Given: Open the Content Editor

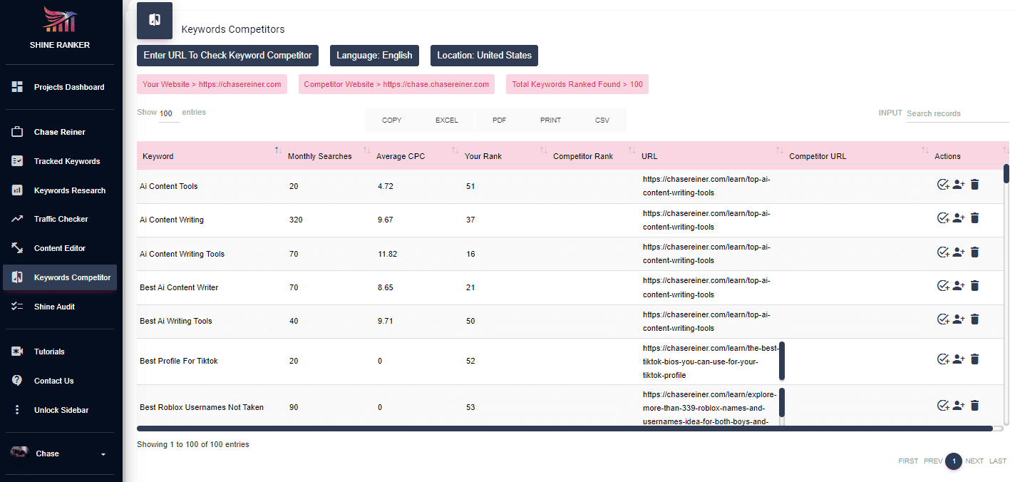Looking at the screenshot, I should click(x=60, y=248).
